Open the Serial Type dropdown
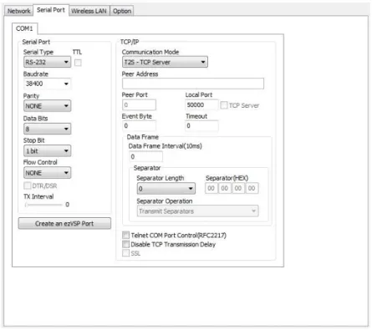This screenshot has height=330, width=372. tap(47, 62)
